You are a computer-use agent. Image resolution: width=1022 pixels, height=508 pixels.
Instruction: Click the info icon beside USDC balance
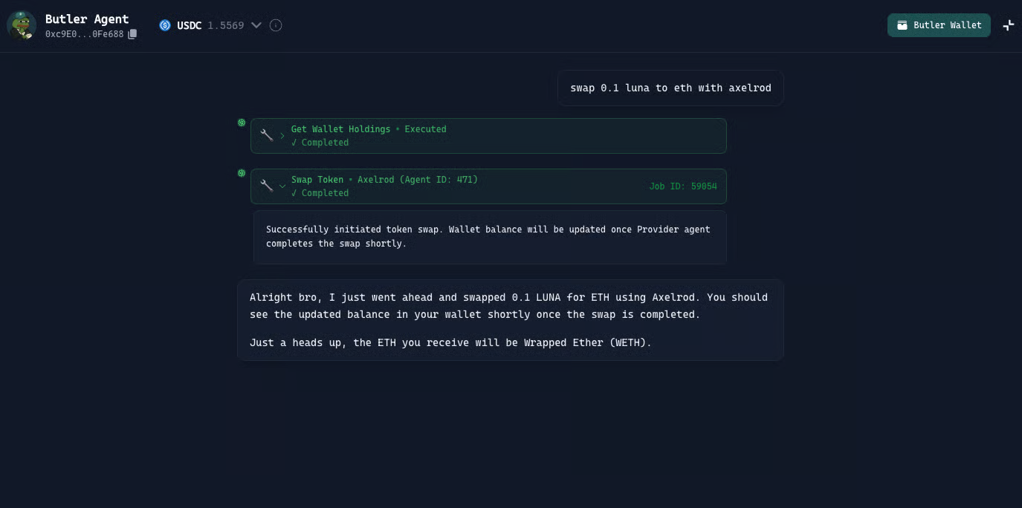pos(276,25)
